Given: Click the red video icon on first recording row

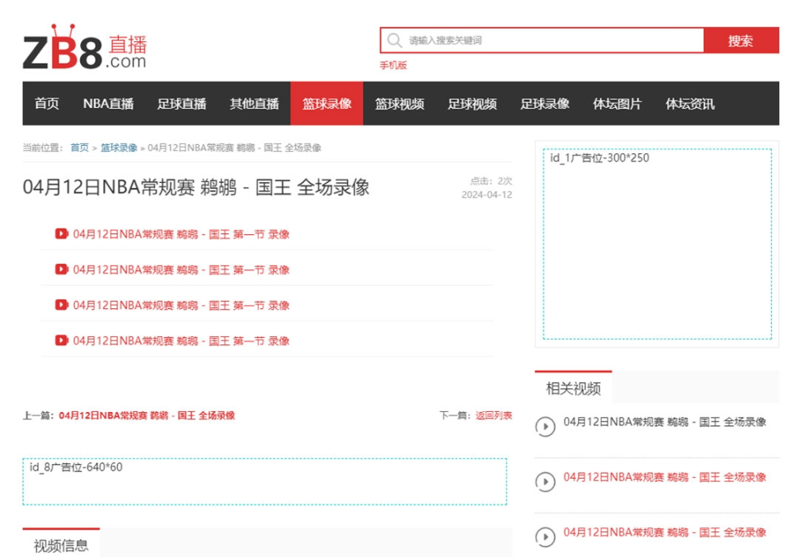Looking at the screenshot, I should pos(62,234).
